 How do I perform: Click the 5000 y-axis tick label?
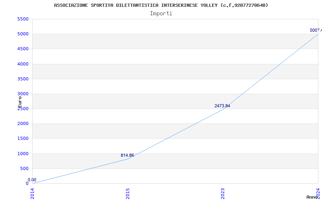coord(23,34)
